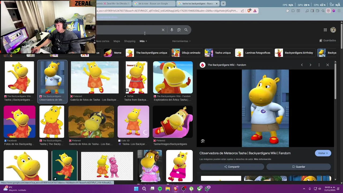This screenshot has width=343, height=193.
Task: Select 'The backyardigans uniqua' suggestion chip
Action: [147, 53]
